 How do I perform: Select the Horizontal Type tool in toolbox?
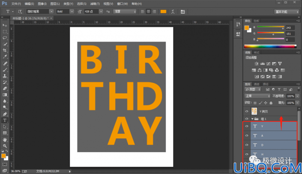(5, 121)
